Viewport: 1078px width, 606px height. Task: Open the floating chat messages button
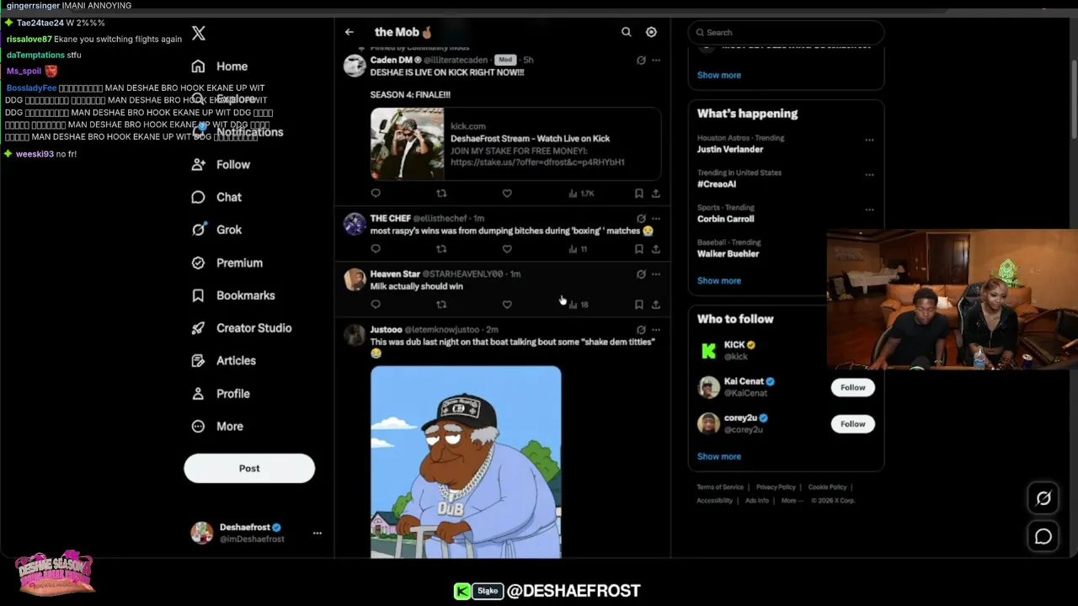click(x=1043, y=536)
